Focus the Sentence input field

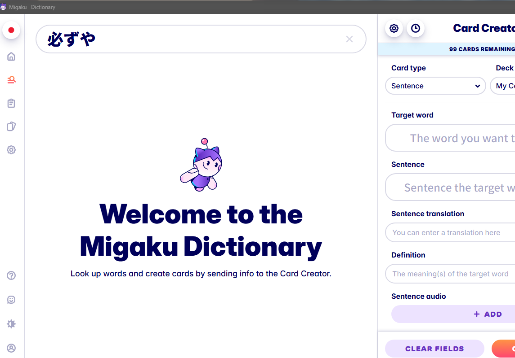click(450, 188)
